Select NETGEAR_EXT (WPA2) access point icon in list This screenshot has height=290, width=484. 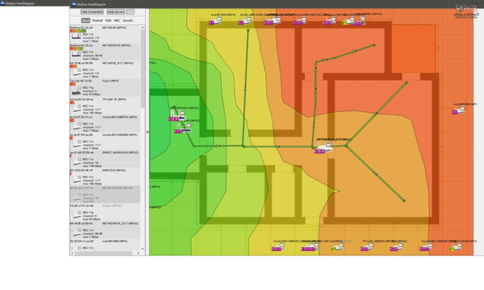pyautogui.click(x=76, y=72)
